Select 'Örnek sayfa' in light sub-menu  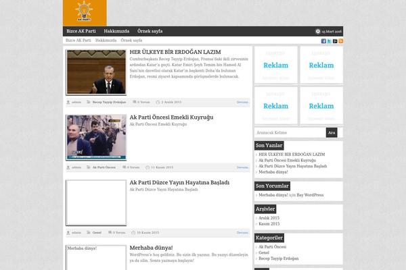pos(131,40)
